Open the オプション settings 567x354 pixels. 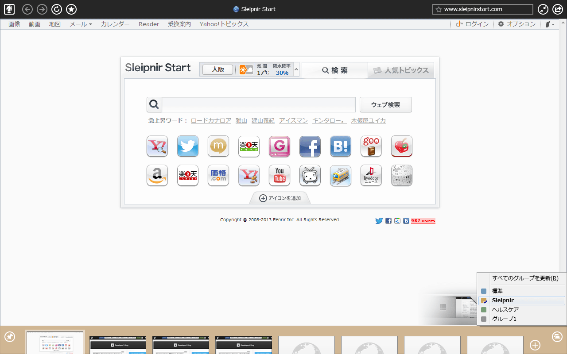point(517,24)
